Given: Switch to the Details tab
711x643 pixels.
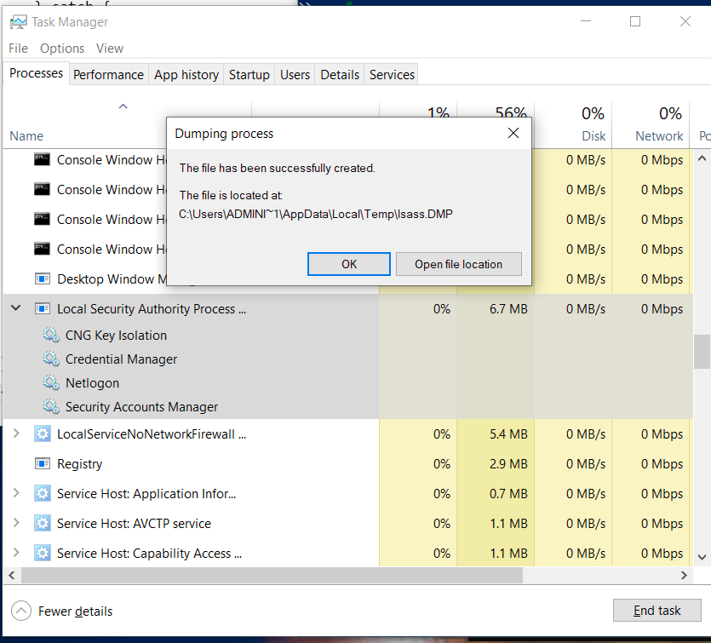Looking at the screenshot, I should [340, 74].
